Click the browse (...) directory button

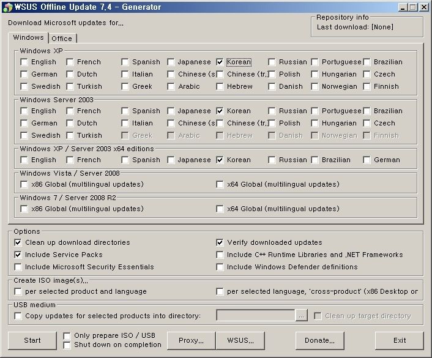click(x=302, y=316)
